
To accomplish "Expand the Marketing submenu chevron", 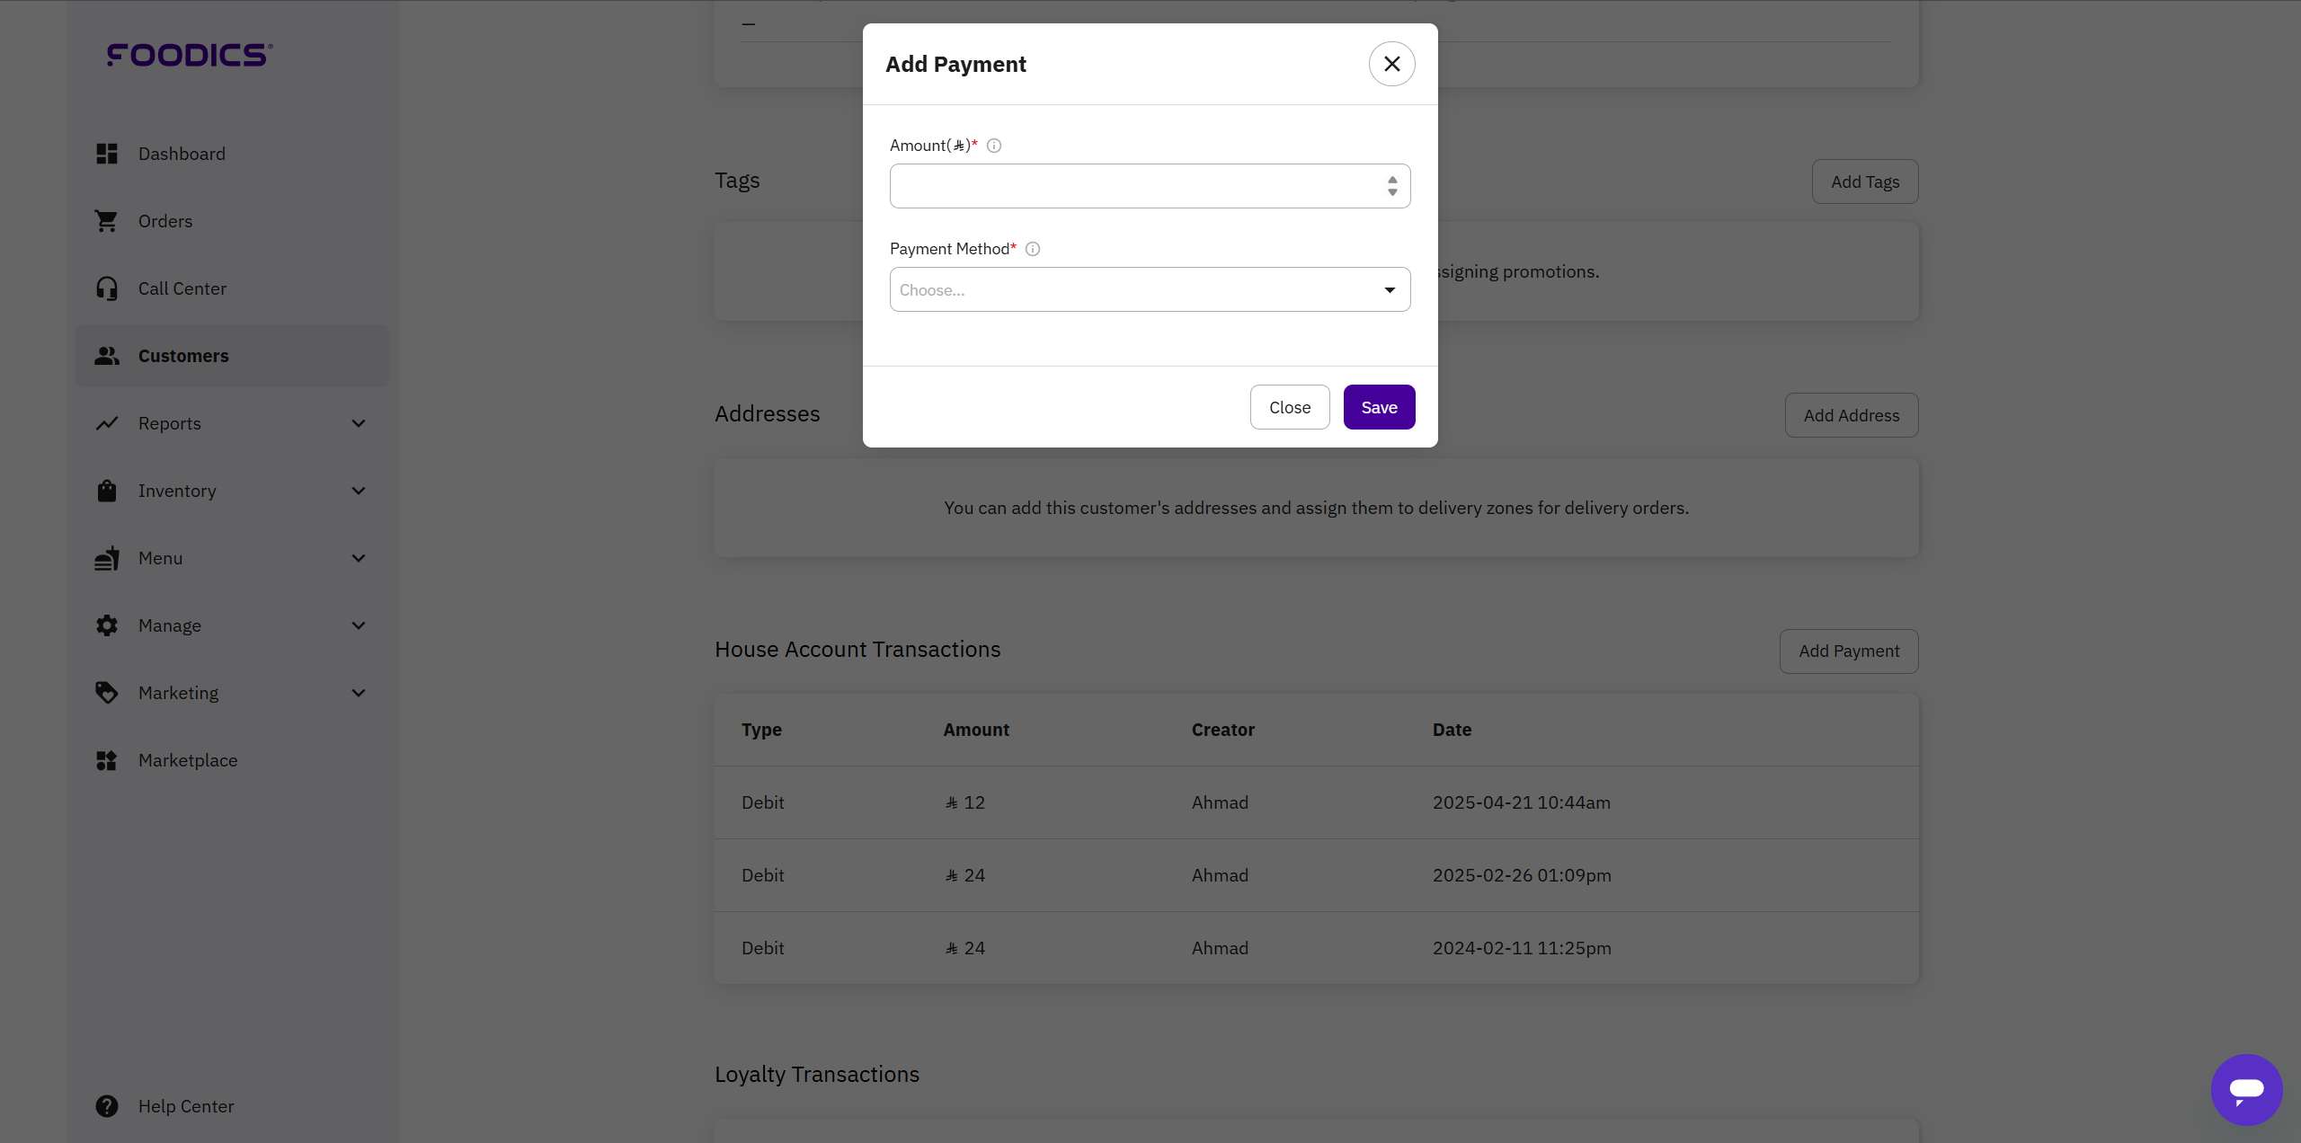I will [x=359, y=693].
